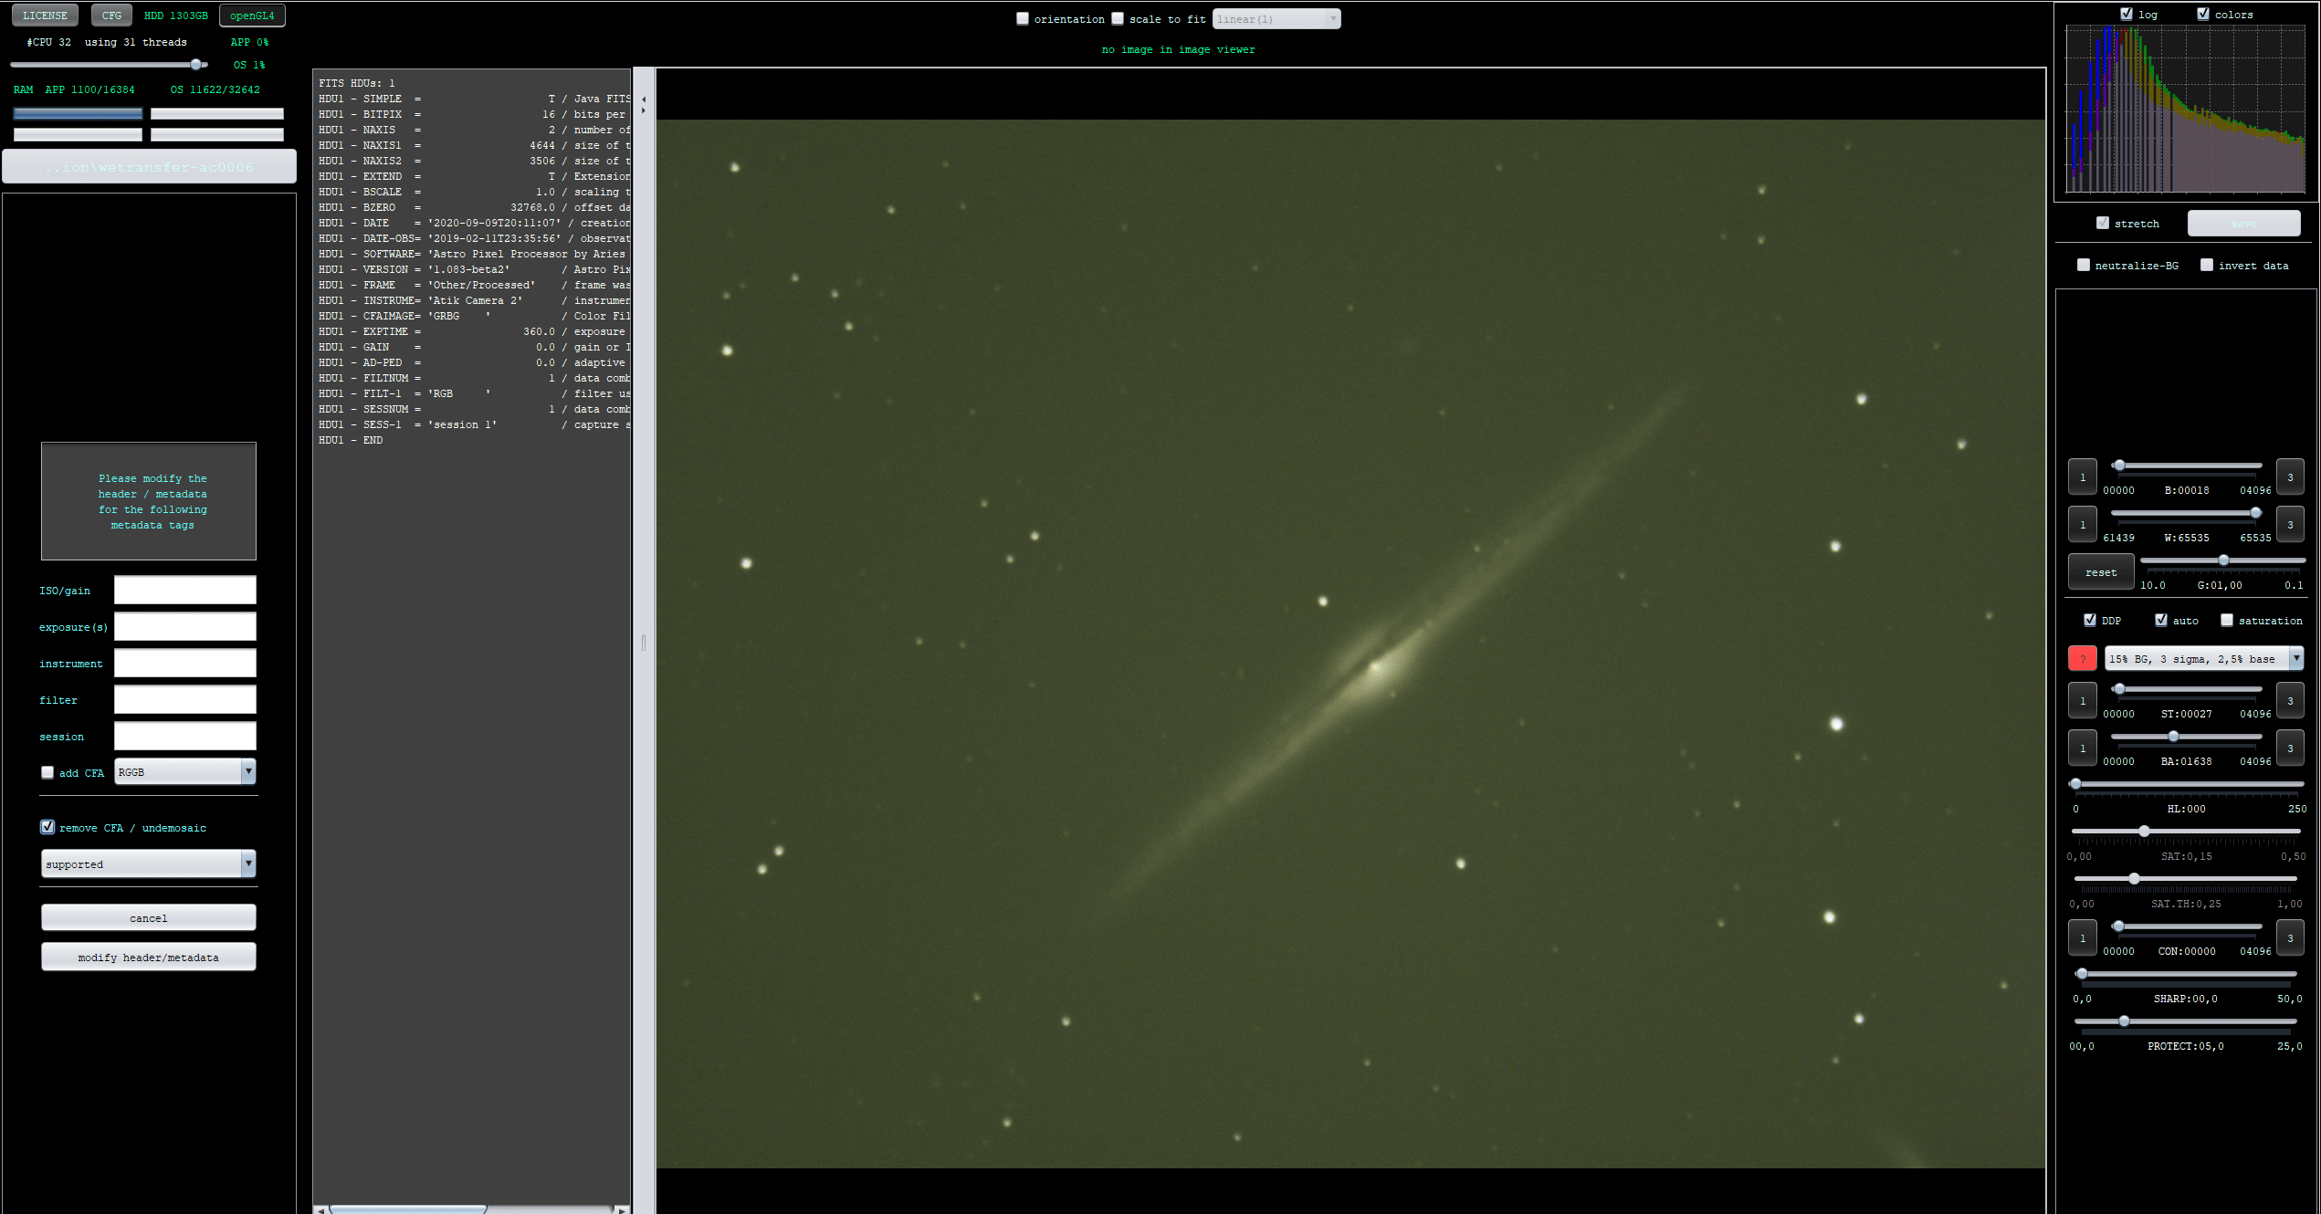Click the reset stretch button
Image resolution: width=2321 pixels, height=1214 pixels.
tap(2100, 572)
